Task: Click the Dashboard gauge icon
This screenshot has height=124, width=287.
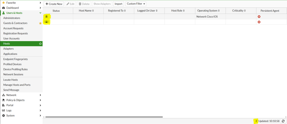Action: tap(3, 8)
